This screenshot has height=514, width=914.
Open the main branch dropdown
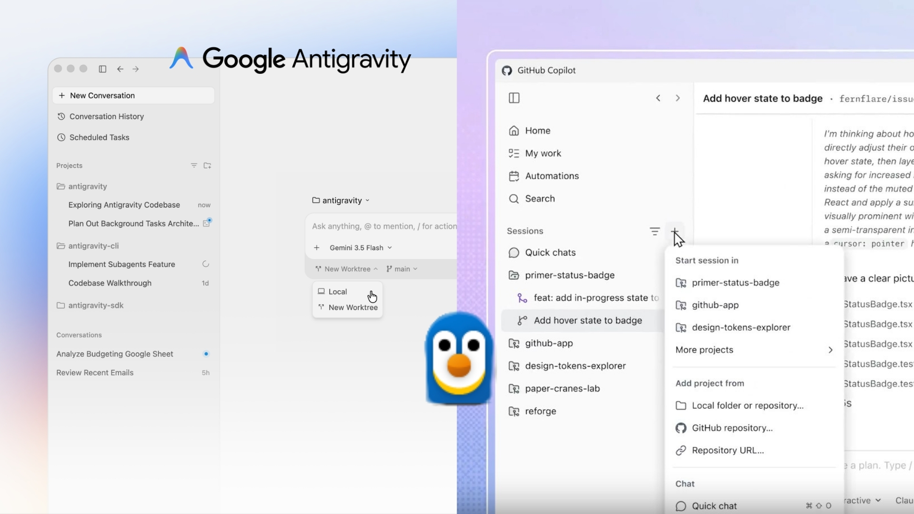pos(402,269)
